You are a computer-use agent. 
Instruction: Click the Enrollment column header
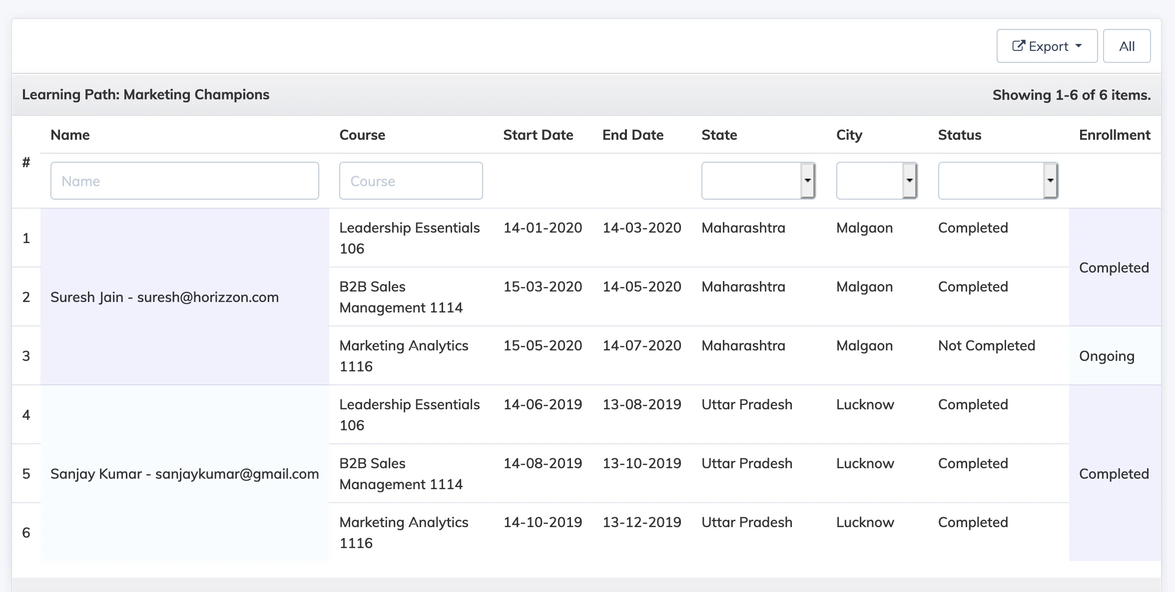tap(1115, 135)
